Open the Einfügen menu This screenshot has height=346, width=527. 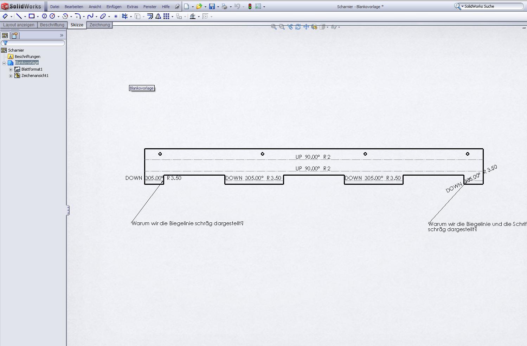point(114,7)
